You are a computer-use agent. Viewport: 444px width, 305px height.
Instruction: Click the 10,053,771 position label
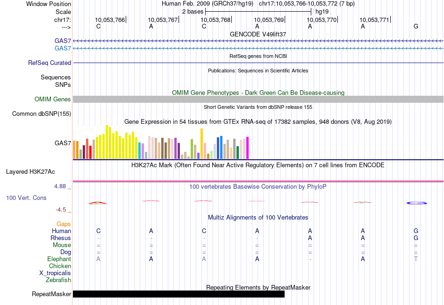click(x=375, y=20)
